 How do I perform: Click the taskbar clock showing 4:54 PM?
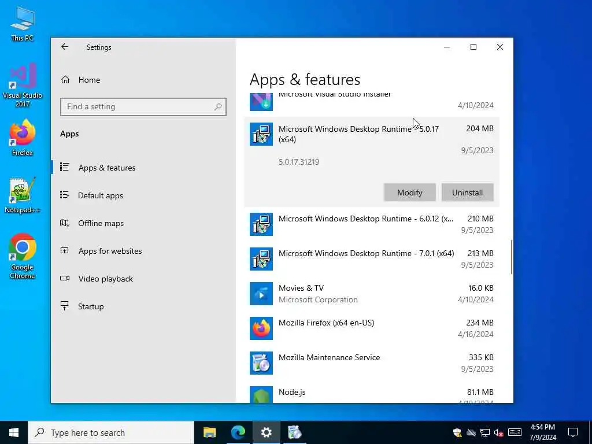click(x=542, y=432)
